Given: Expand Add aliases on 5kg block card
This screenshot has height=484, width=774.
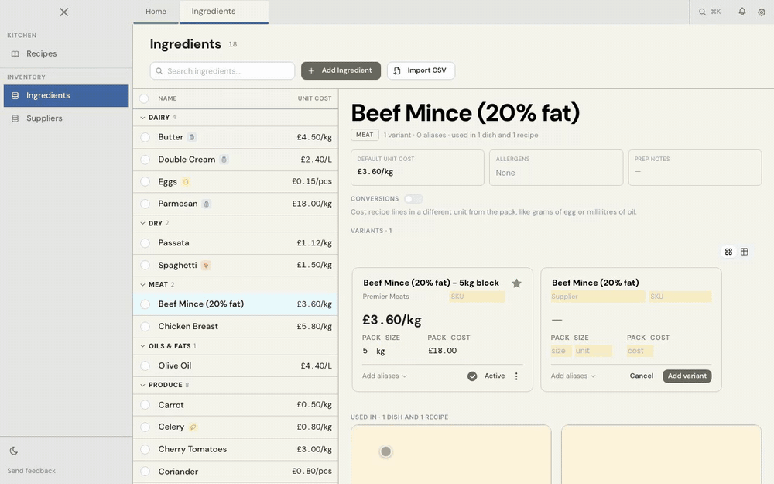Looking at the screenshot, I should (x=385, y=376).
